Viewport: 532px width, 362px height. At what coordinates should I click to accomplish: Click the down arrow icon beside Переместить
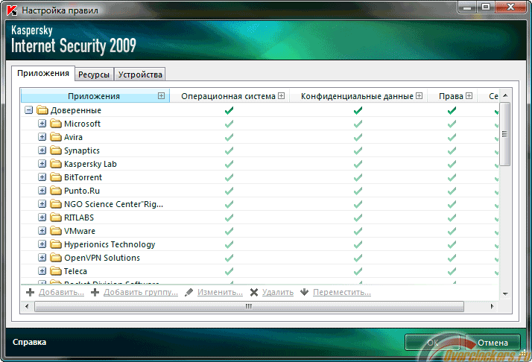pyautogui.click(x=304, y=292)
